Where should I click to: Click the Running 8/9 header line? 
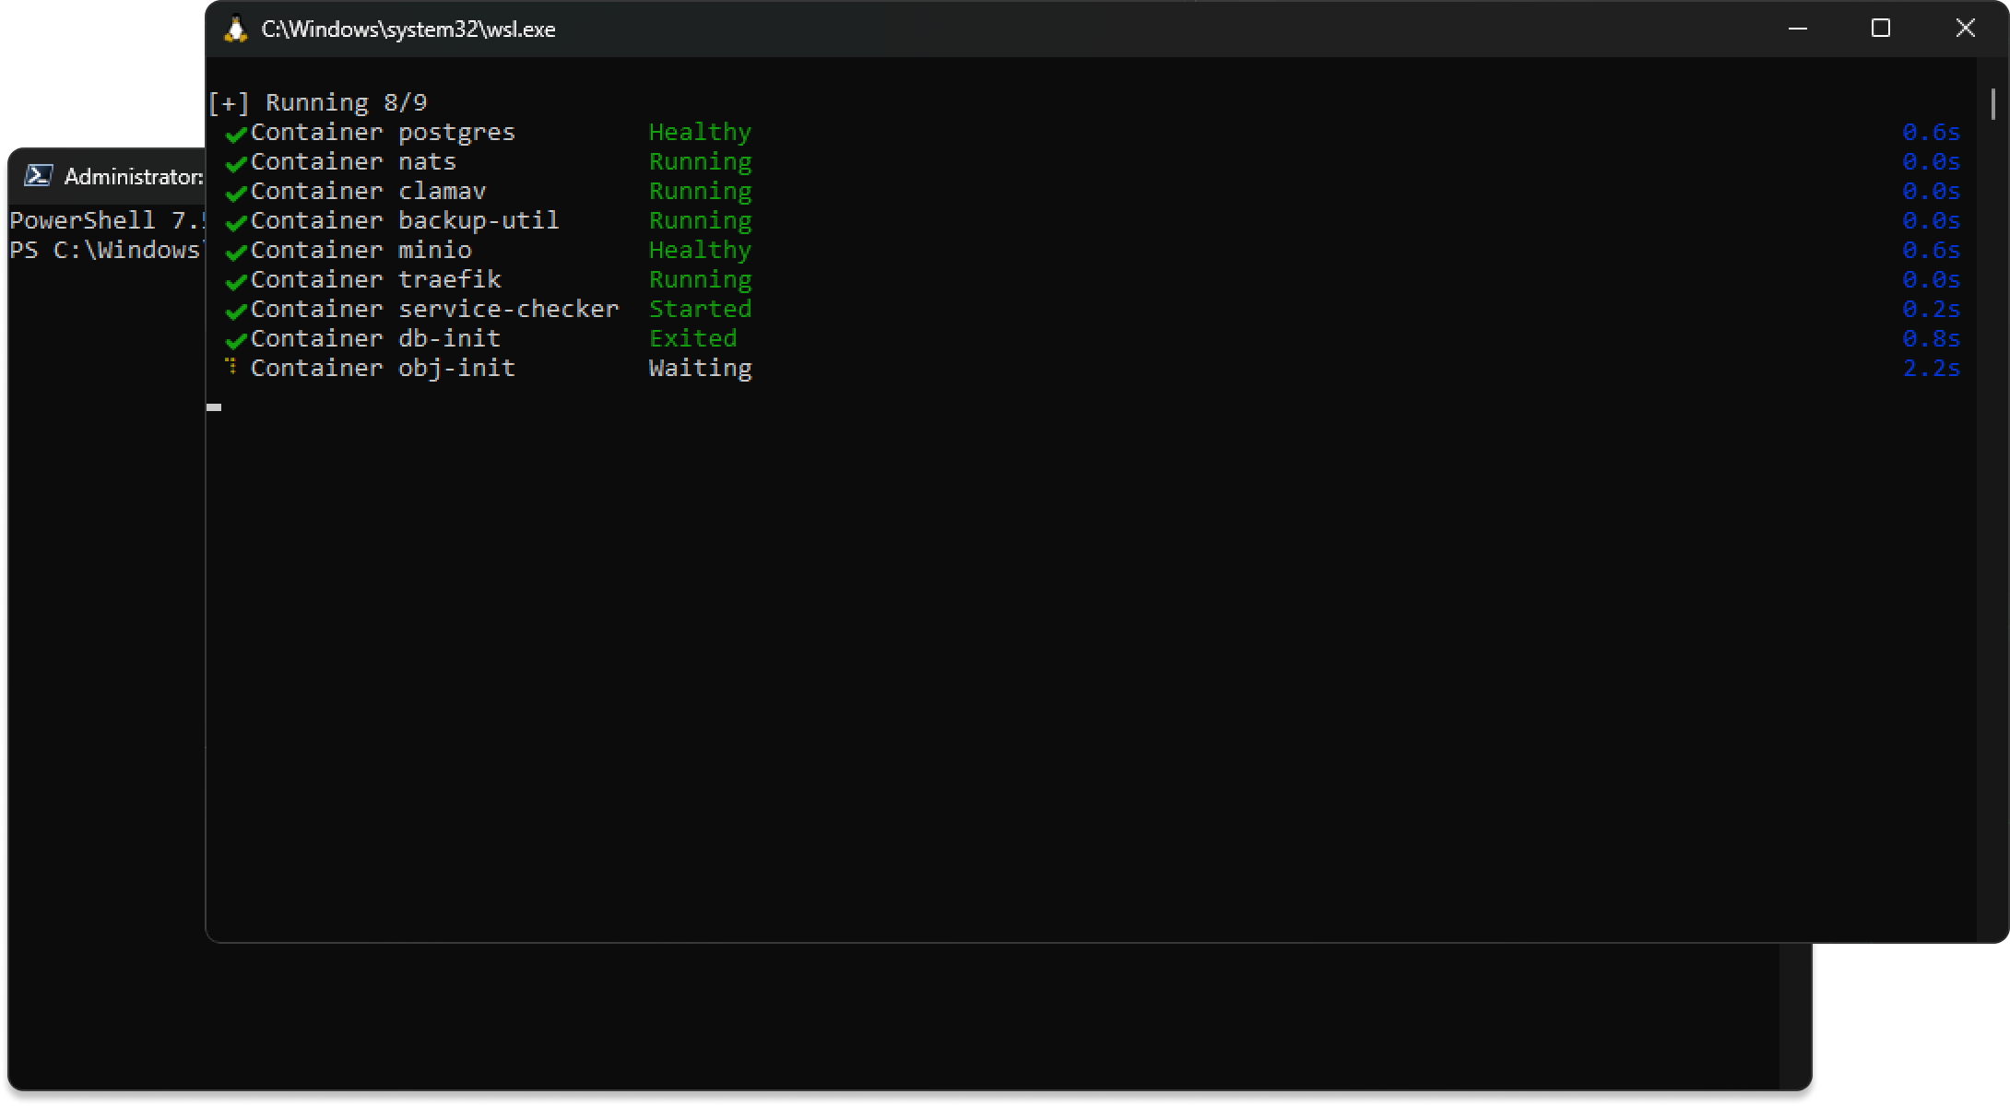point(318,102)
